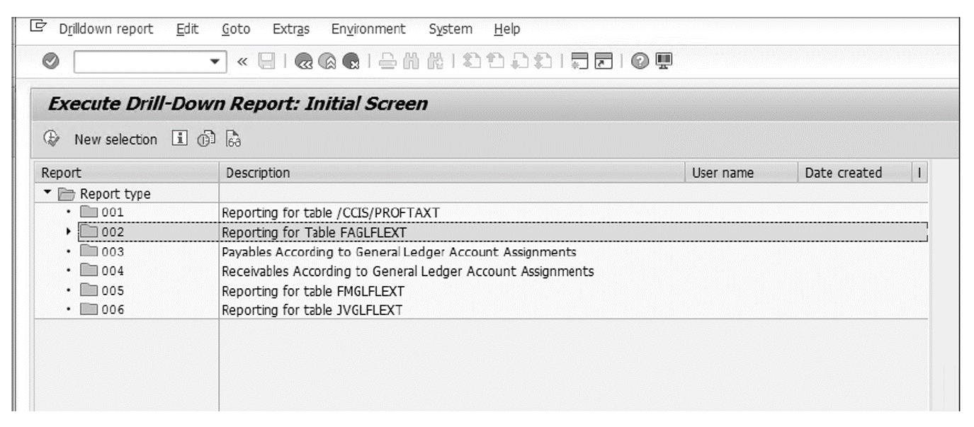This screenshot has width=974, height=427.
Task: Open the Environment menu
Action: pos(367,29)
